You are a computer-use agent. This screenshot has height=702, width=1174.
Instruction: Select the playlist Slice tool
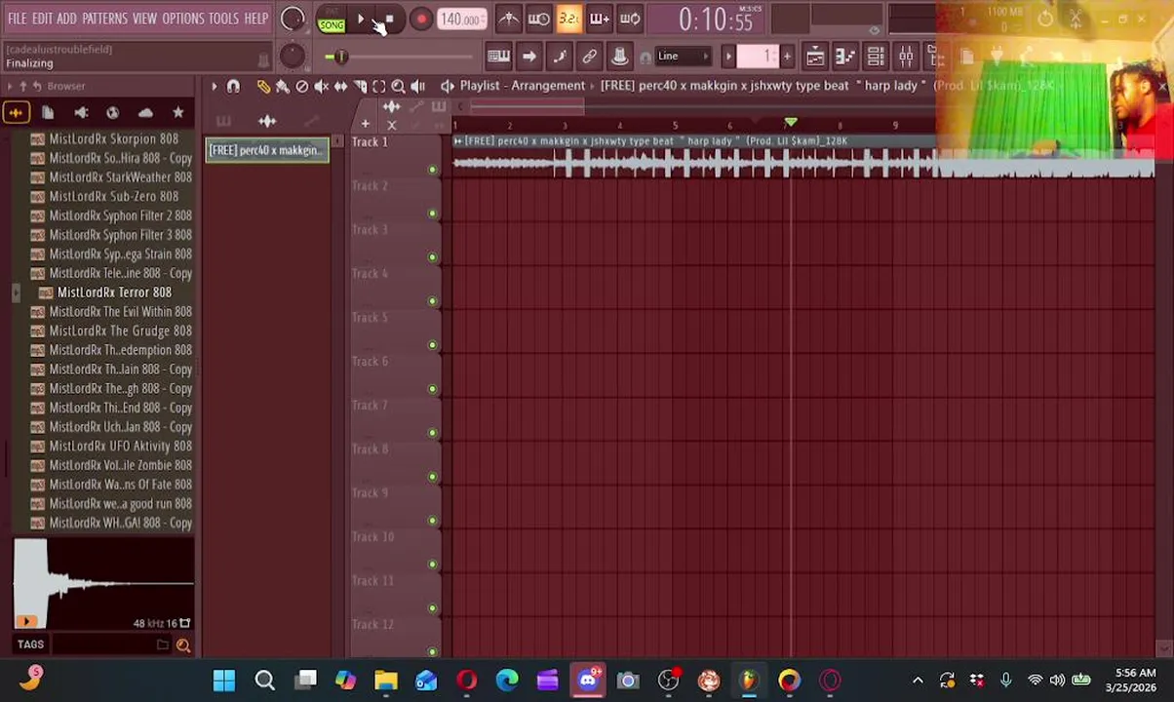360,87
